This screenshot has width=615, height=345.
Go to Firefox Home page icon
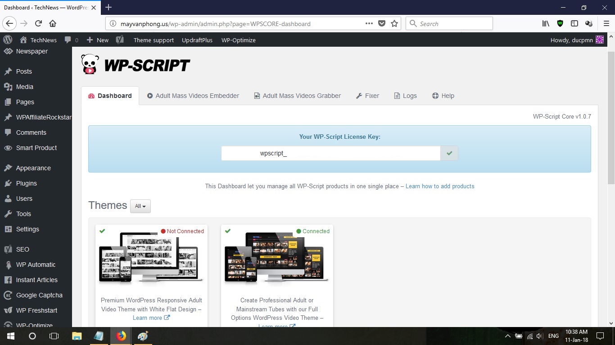53,24
